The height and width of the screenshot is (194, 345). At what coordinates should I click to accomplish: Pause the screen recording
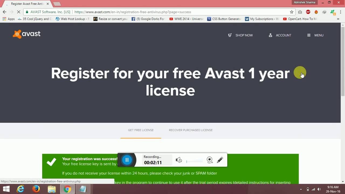point(127,160)
